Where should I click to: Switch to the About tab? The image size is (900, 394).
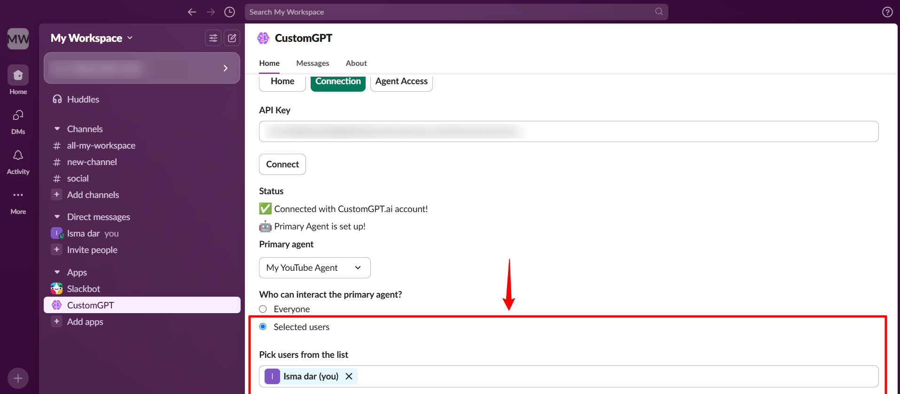point(356,63)
